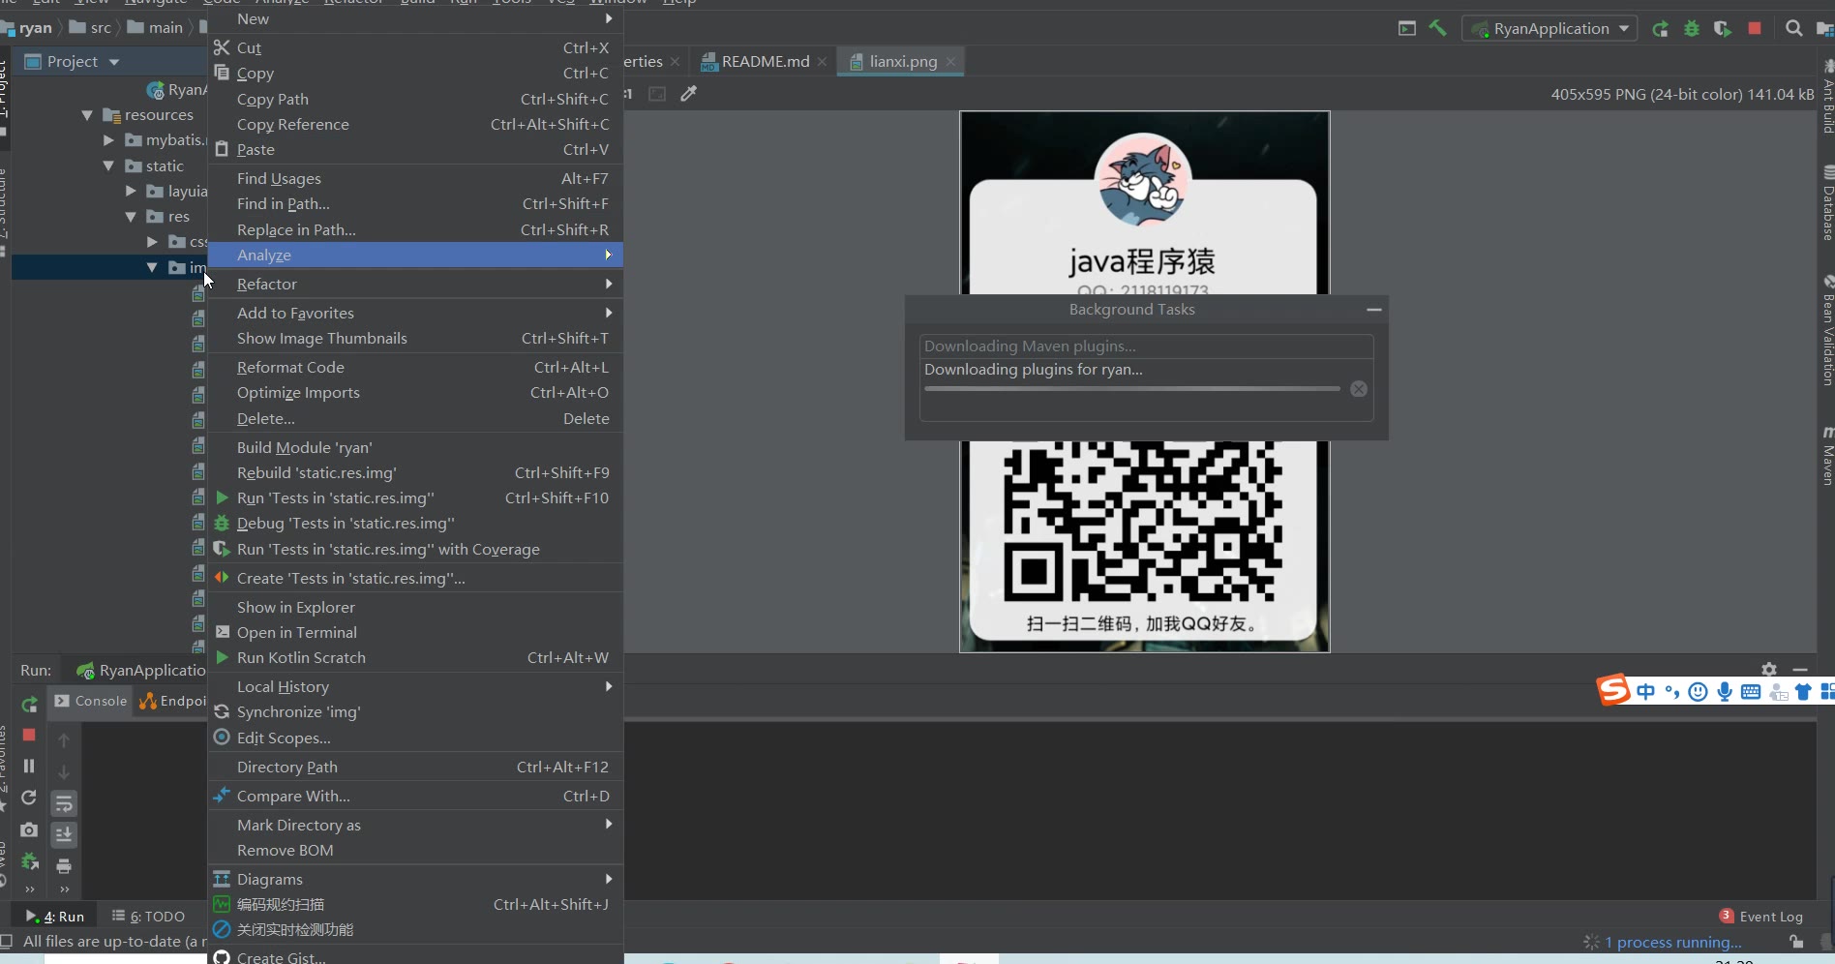The image size is (1835, 964).
Task: Close the README.md tab
Action: click(x=822, y=61)
